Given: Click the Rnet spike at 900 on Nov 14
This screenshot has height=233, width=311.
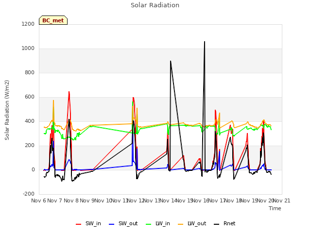Looking at the screenshot, I should [x=171, y=61].
